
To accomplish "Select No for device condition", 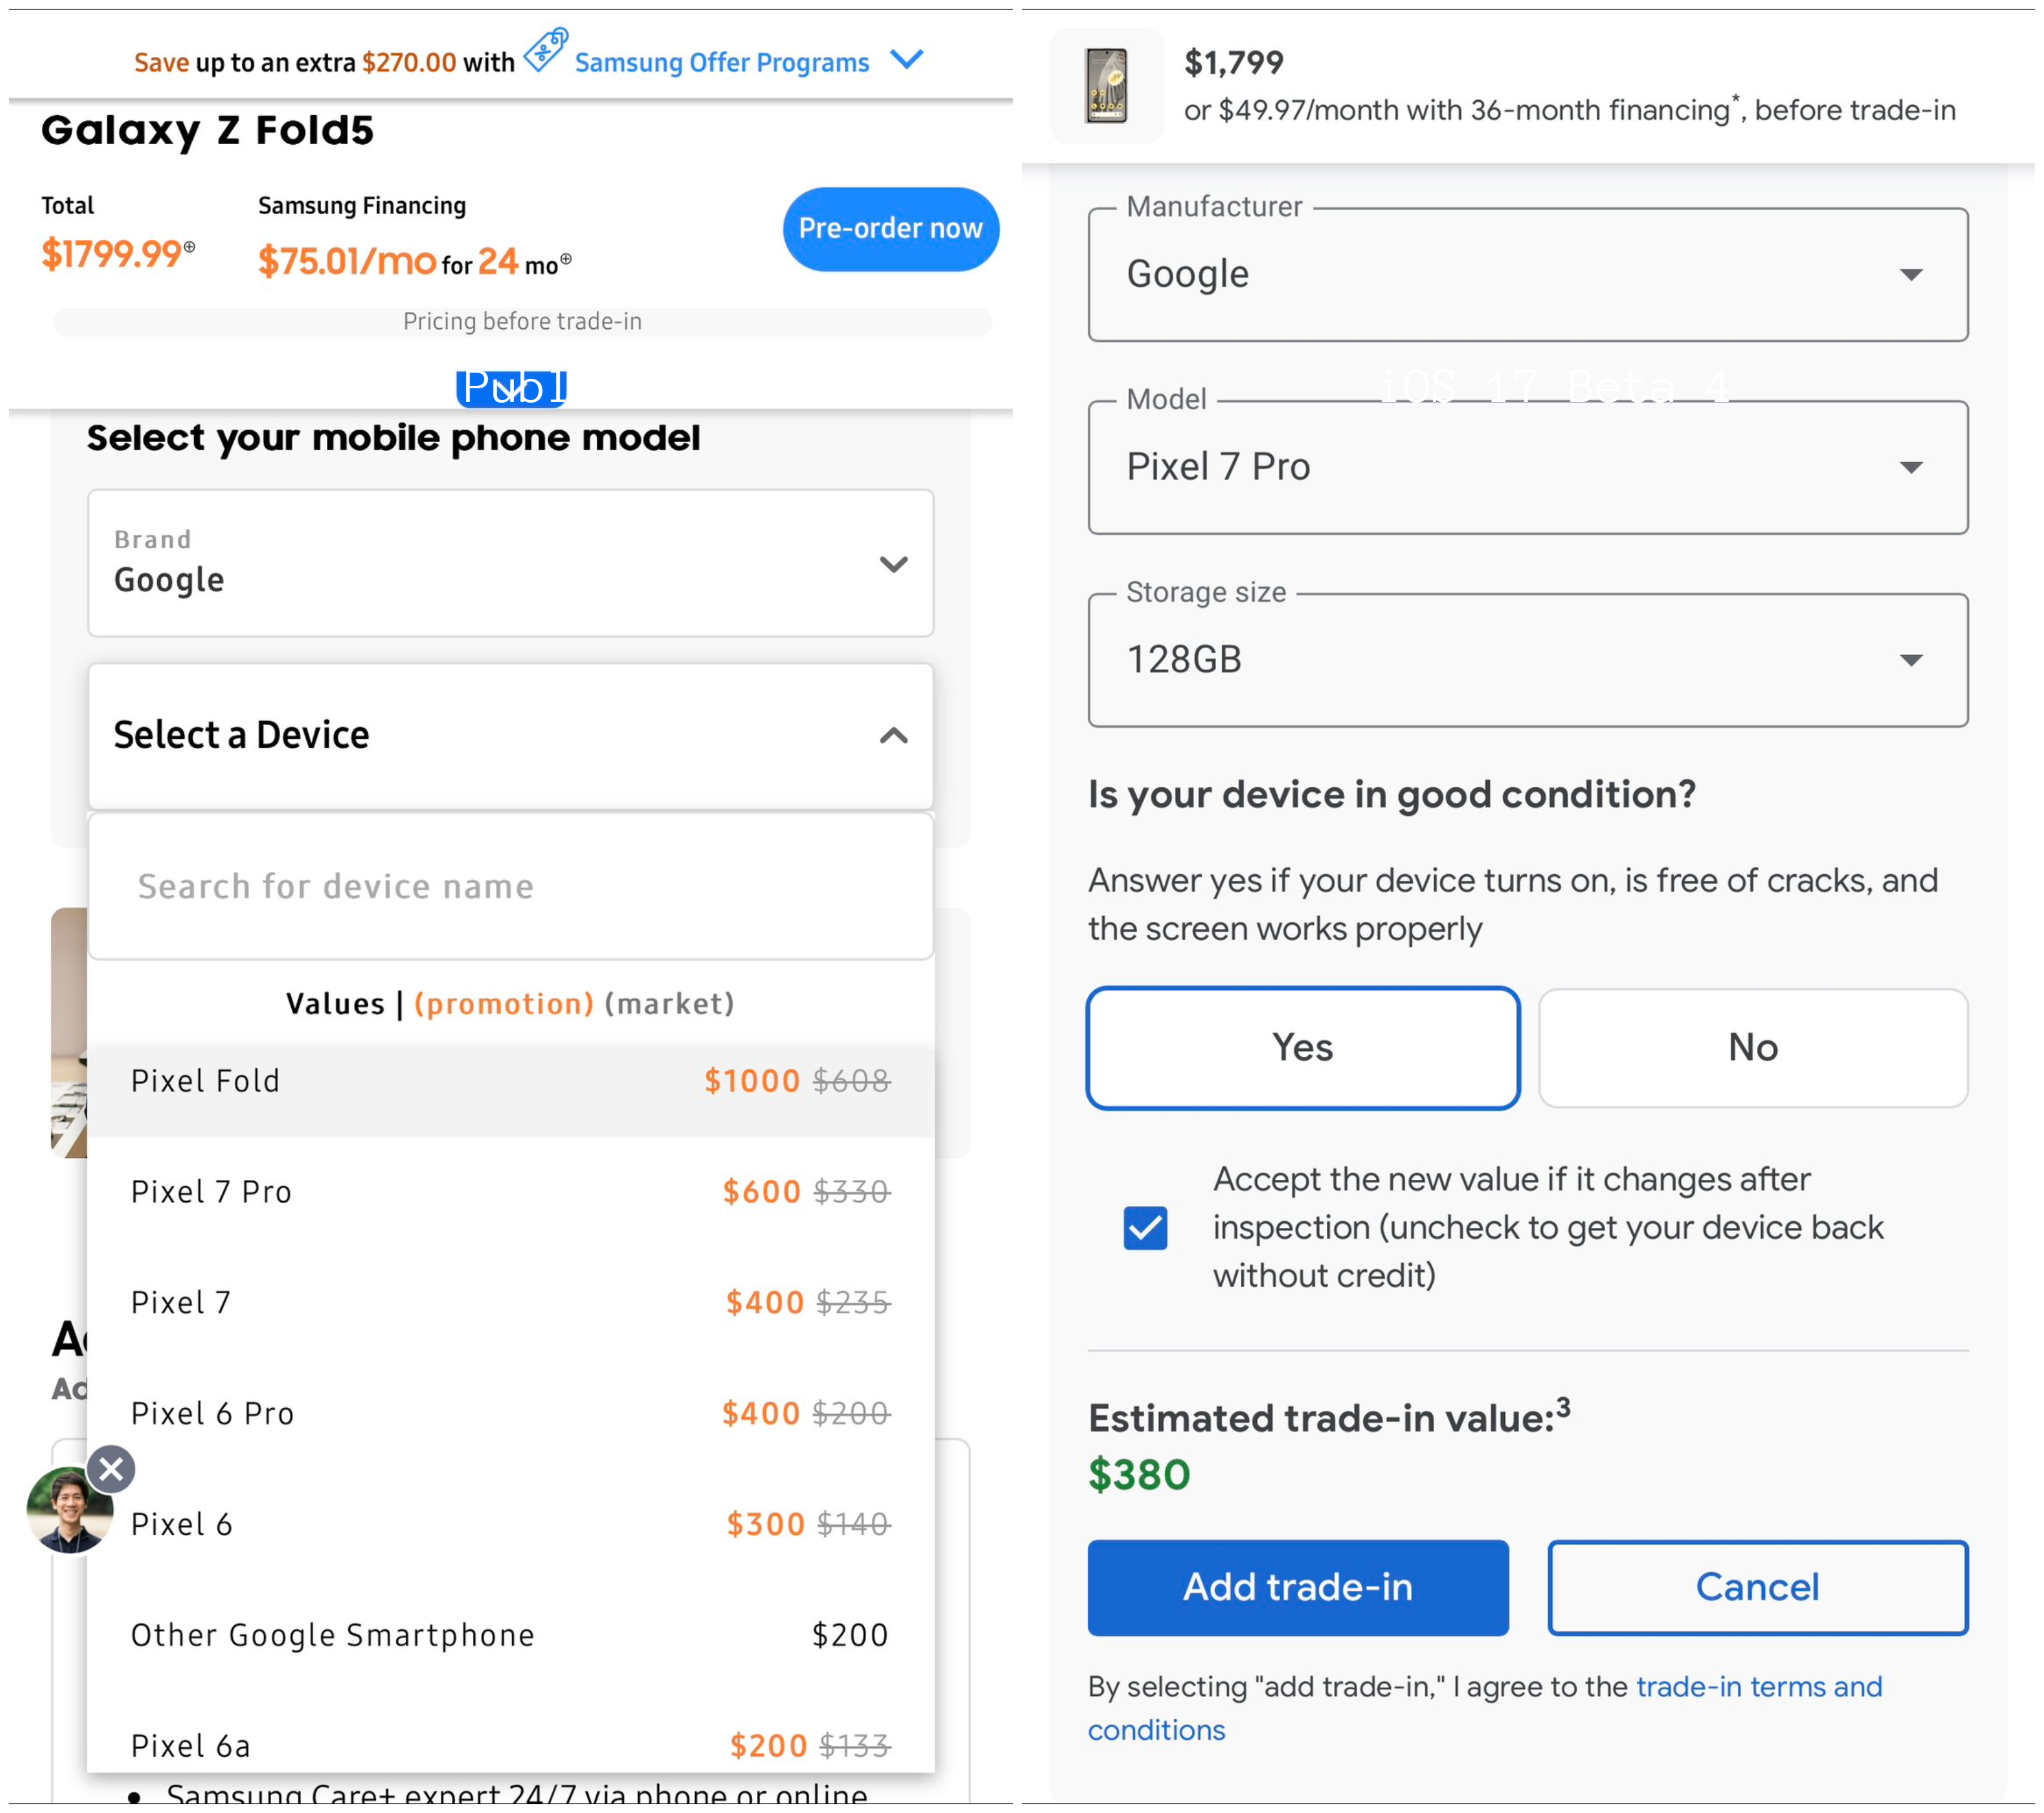I will [x=1752, y=1048].
